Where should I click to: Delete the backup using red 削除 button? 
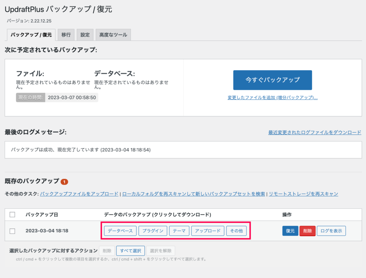point(307,231)
